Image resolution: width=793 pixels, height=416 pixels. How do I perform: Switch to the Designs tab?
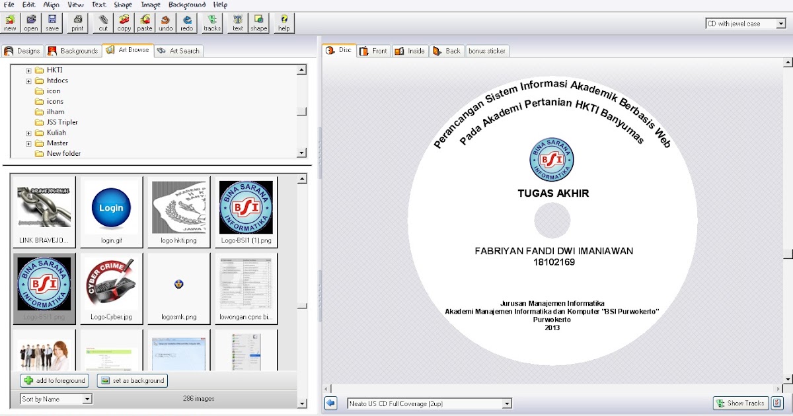22,51
